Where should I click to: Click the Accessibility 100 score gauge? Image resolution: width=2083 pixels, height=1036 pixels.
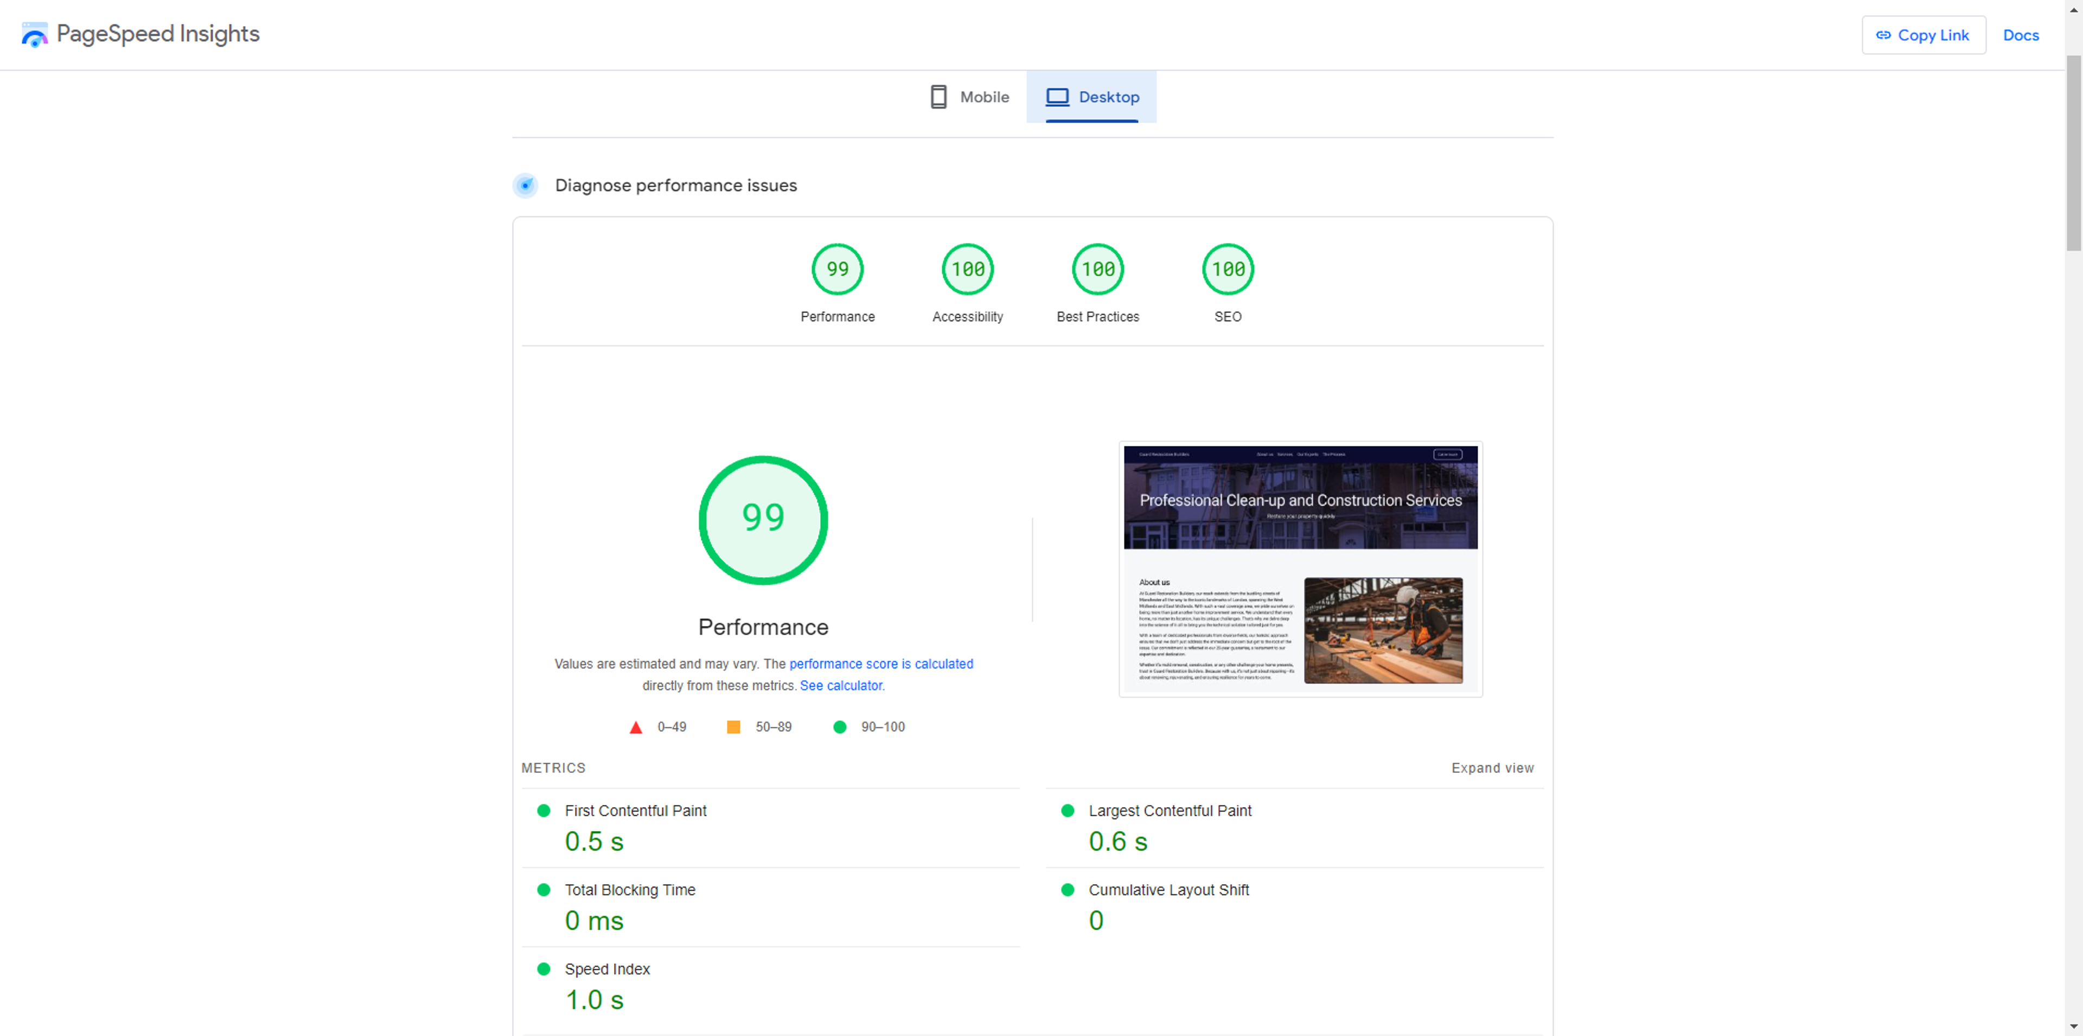pos(967,270)
